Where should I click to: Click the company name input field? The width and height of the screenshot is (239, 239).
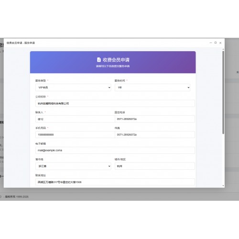115,103
